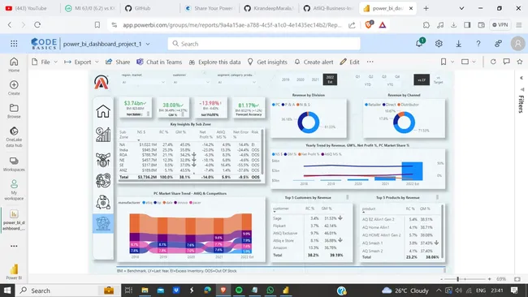
Task: Open the View options dropdown
Action: 469,62
